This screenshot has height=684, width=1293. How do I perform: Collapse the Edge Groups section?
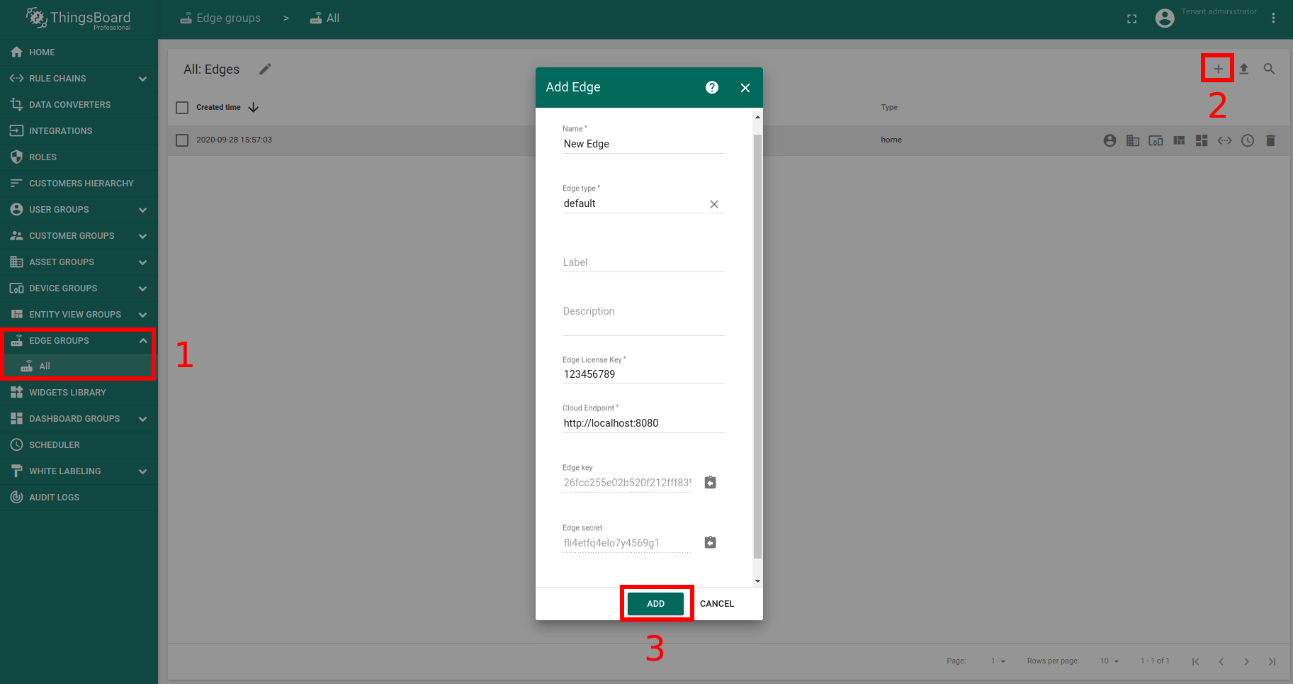(x=142, y=341)
